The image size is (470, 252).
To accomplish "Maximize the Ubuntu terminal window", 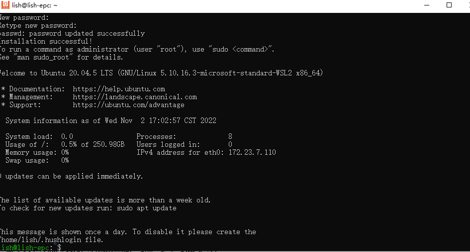I will [x=449, y=5].
